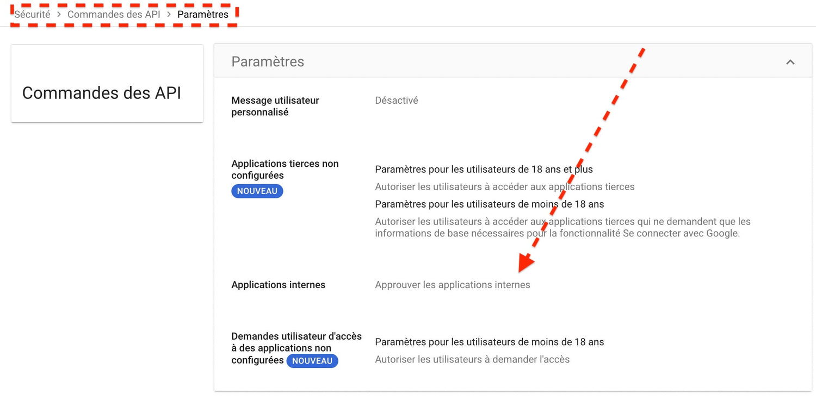
Task: Click Autoriser les utilisateurs à demander l'accès
Action: (472, 359)
